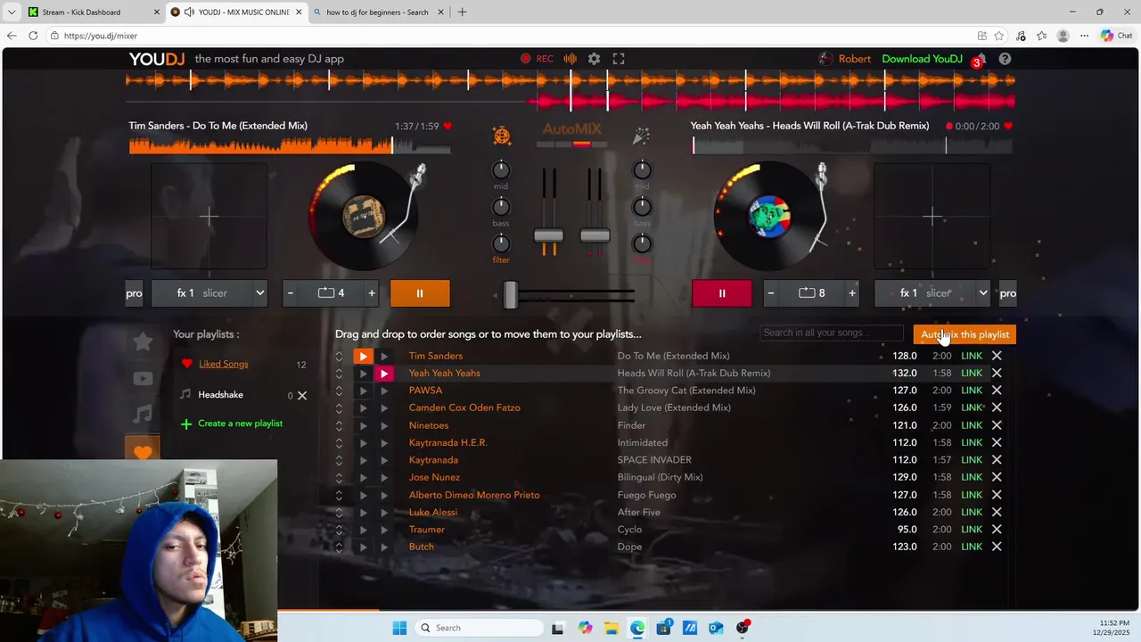Increase left deck loop length
The image size is (1141, 642).
point(372,293)
